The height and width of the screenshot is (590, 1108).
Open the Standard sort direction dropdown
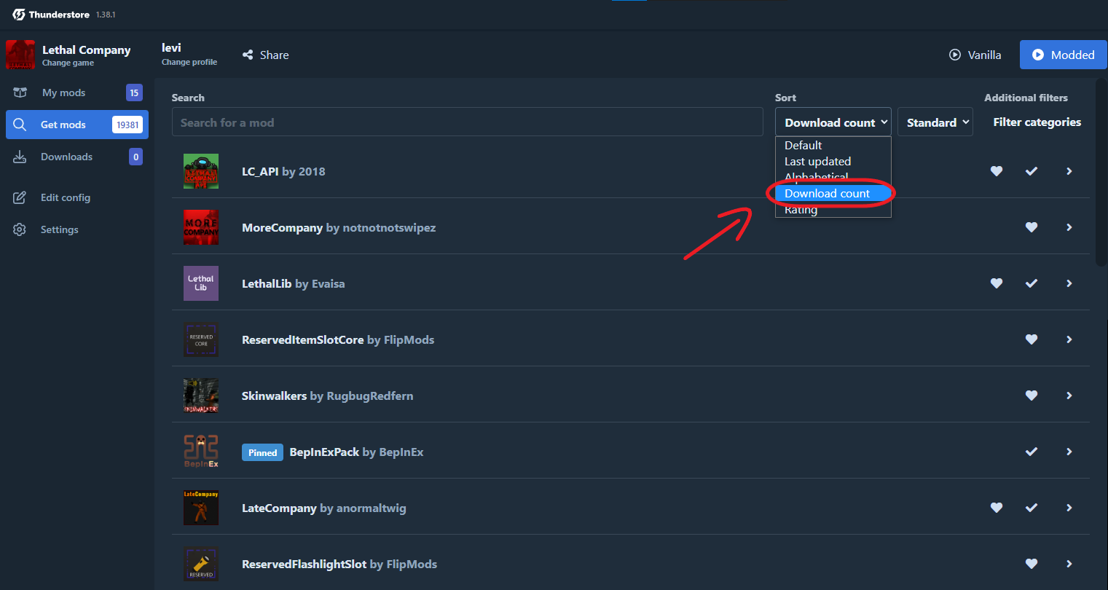coord(935,122)
